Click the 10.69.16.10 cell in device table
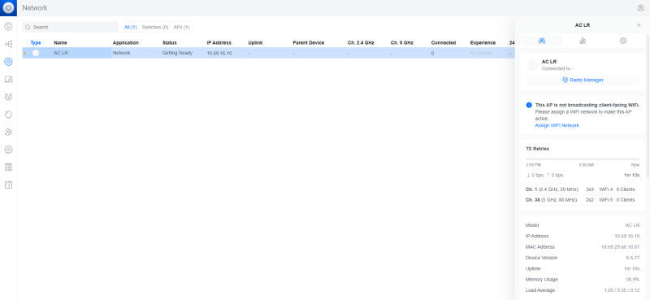The height and width of the screenshot is (300, 650). click(x=219, y=53)
